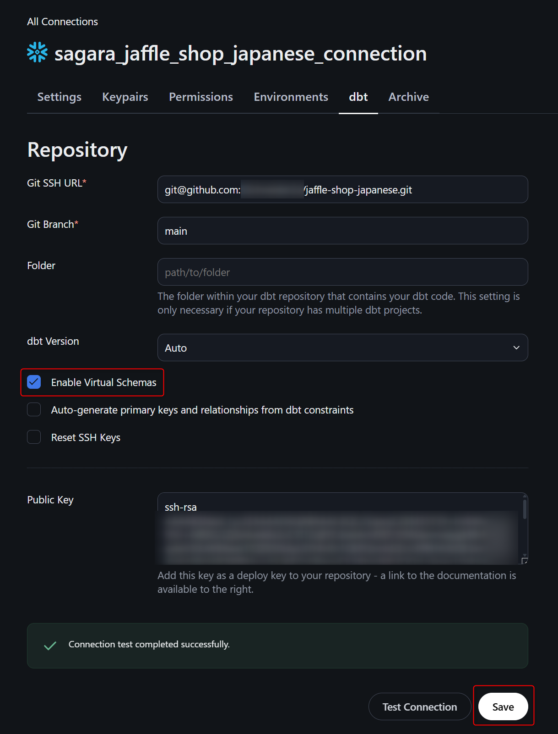
Task: Click the Public Key textarea scrollbar
Action: tap(525, 509)
